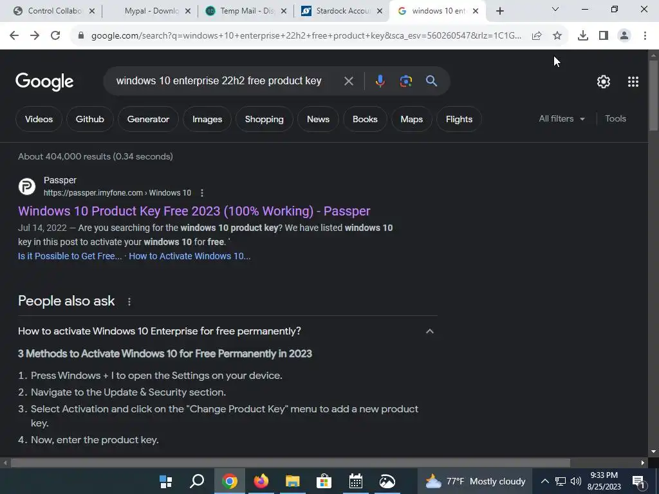Open Windows taskbar search
Image resolution: width=659 pixels, height=494 pixels.
197,481
